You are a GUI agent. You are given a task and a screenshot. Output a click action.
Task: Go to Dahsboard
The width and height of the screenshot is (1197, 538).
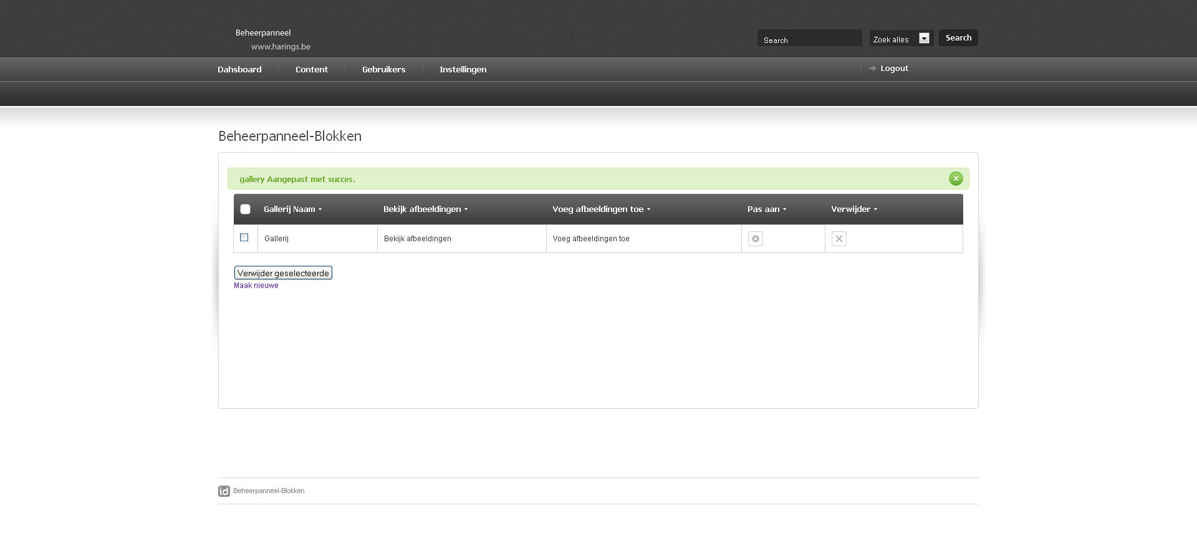pyautogui.click(x=239, y=69)
